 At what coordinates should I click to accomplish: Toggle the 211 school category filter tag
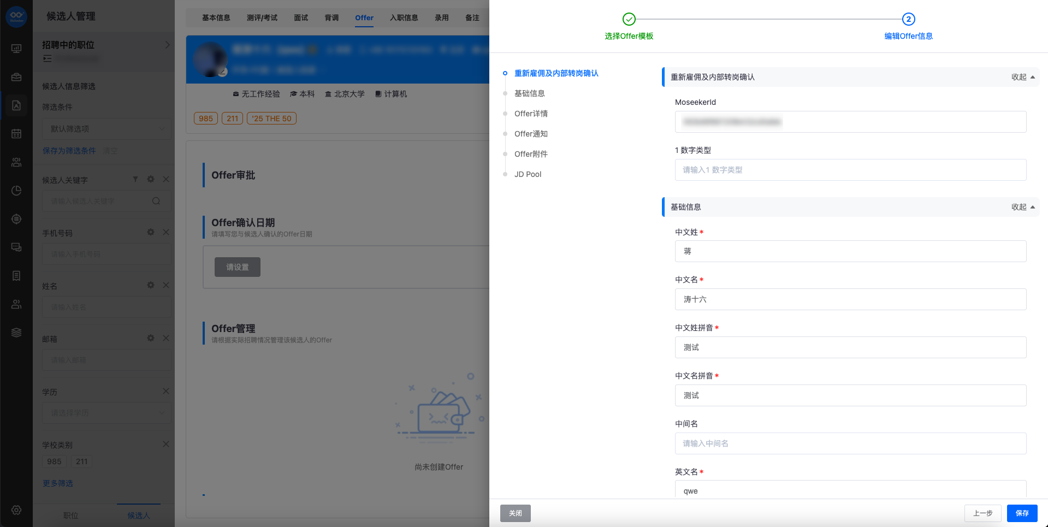point(81,461)
